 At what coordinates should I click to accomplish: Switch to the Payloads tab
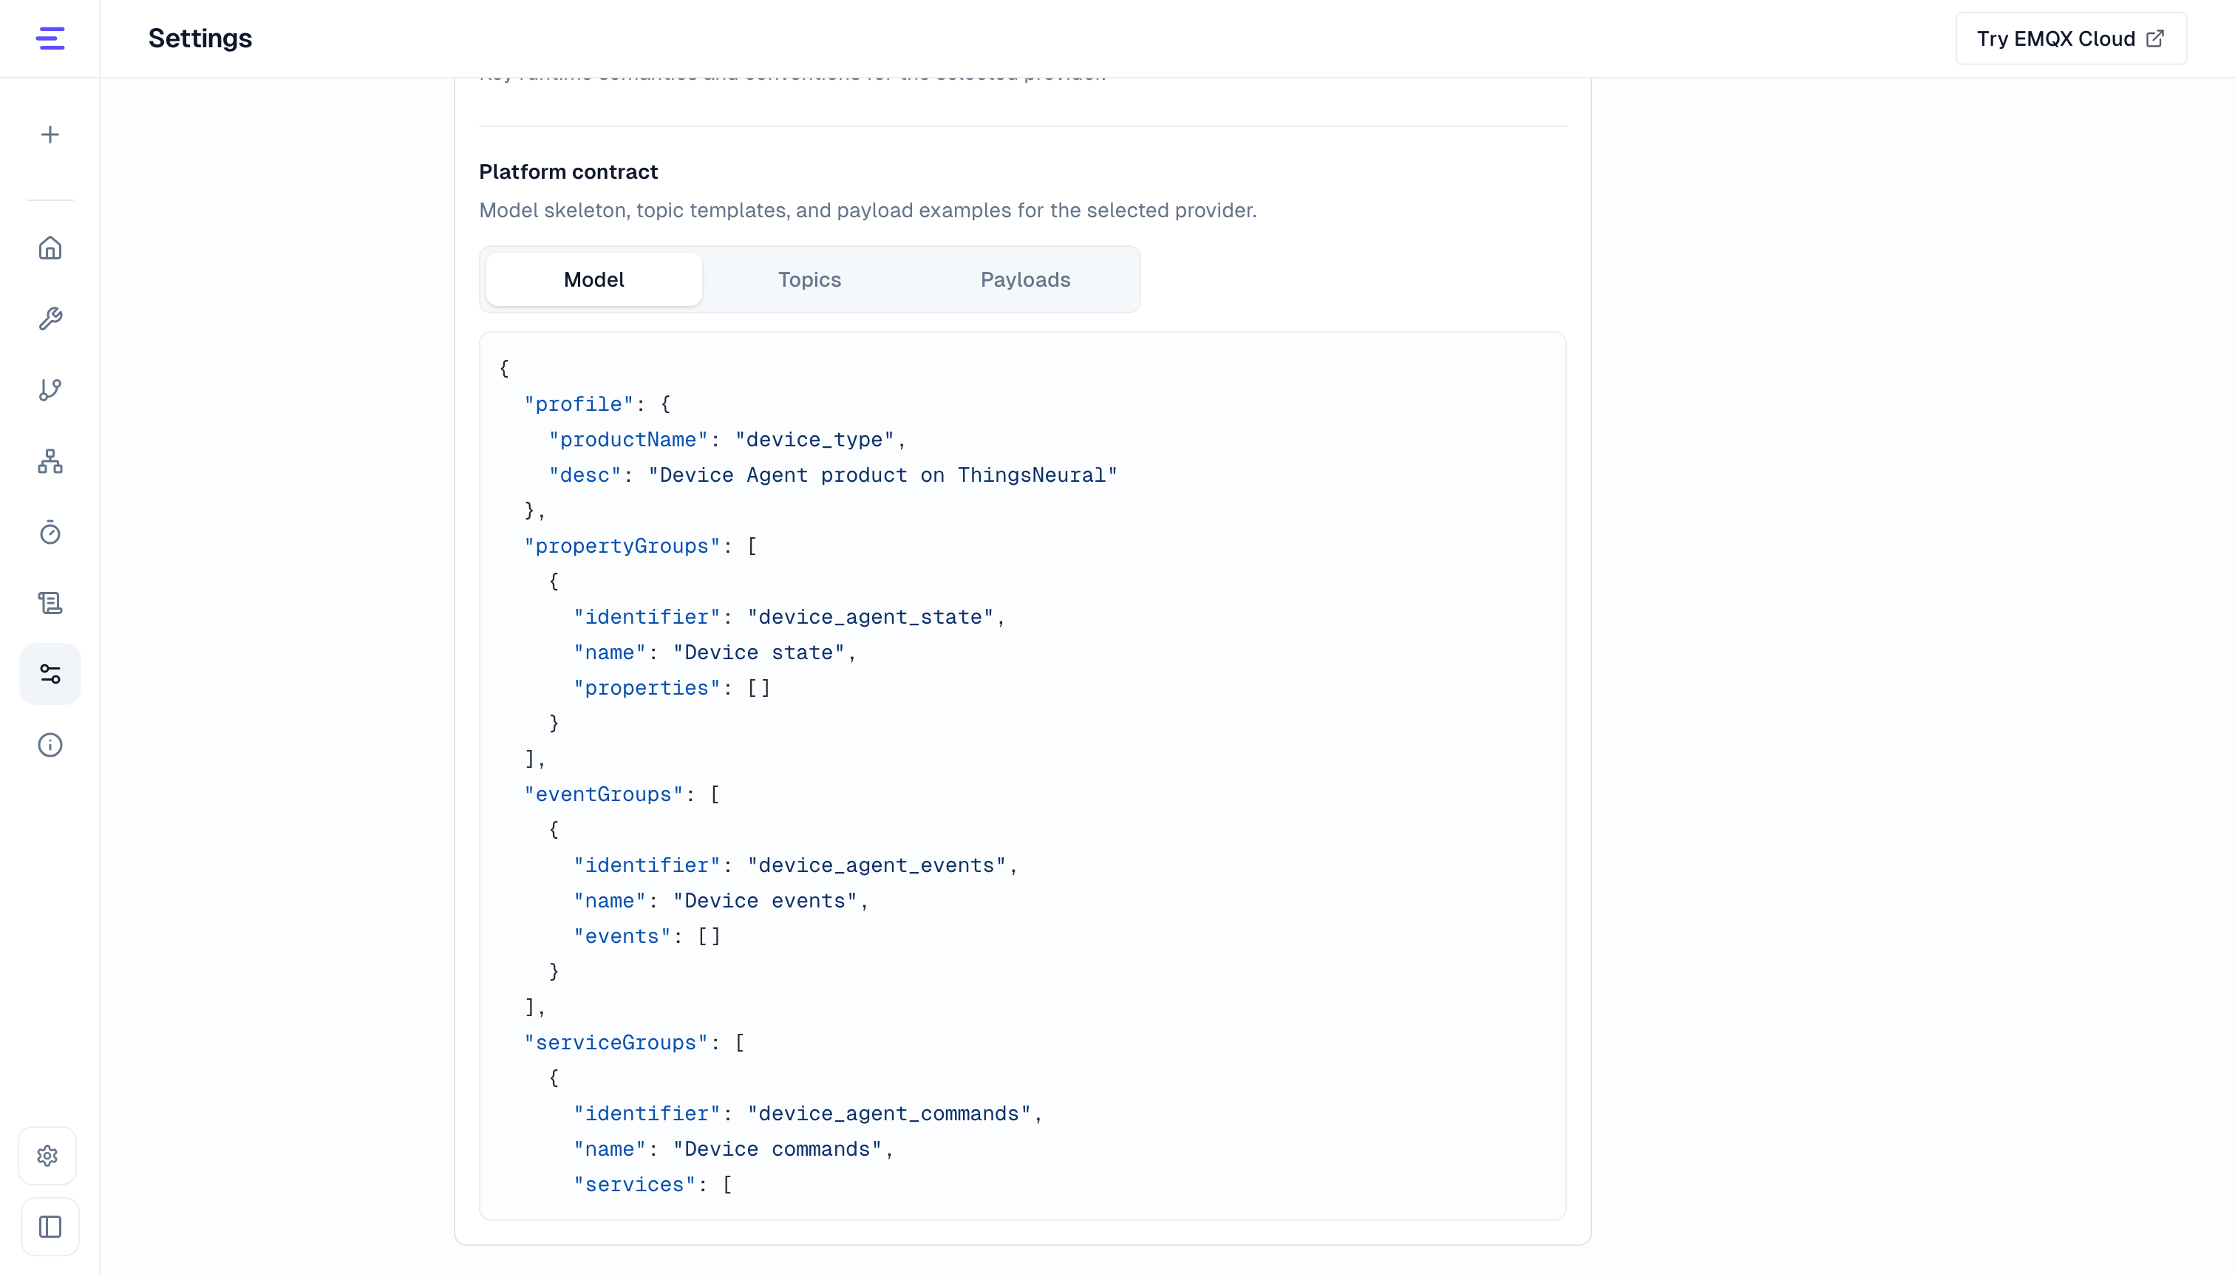click(1024, 279)
